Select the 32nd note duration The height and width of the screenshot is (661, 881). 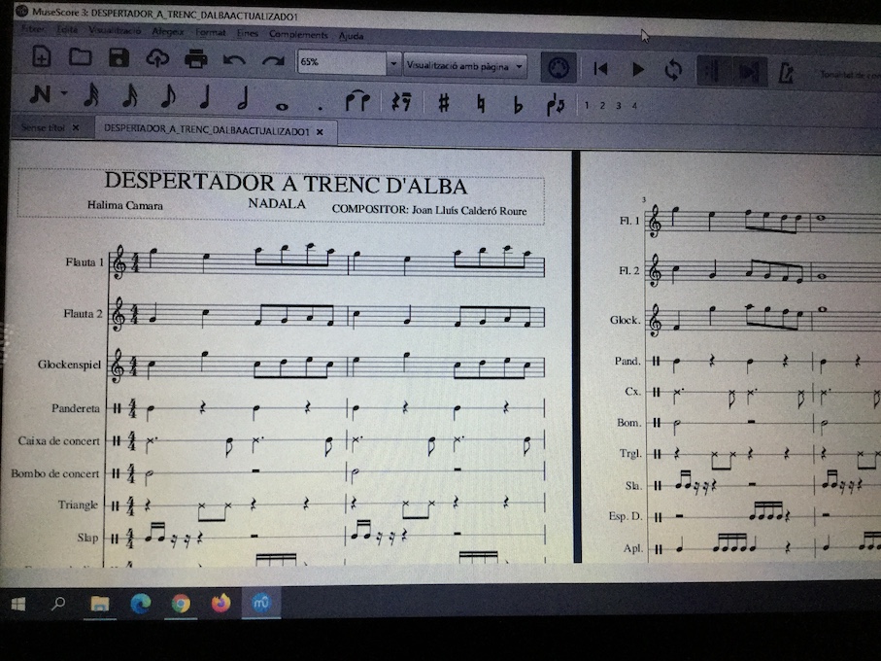[91, 94]
